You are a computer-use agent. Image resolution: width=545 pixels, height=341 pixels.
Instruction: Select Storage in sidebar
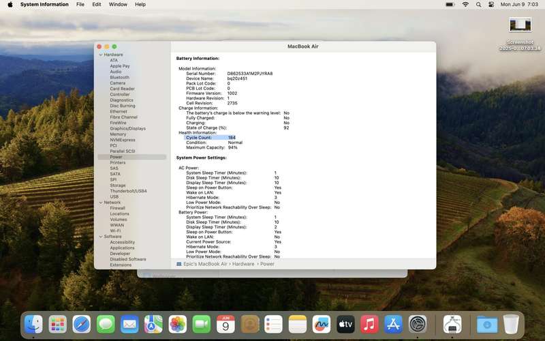pyautogui.click(x=118, y=186)
